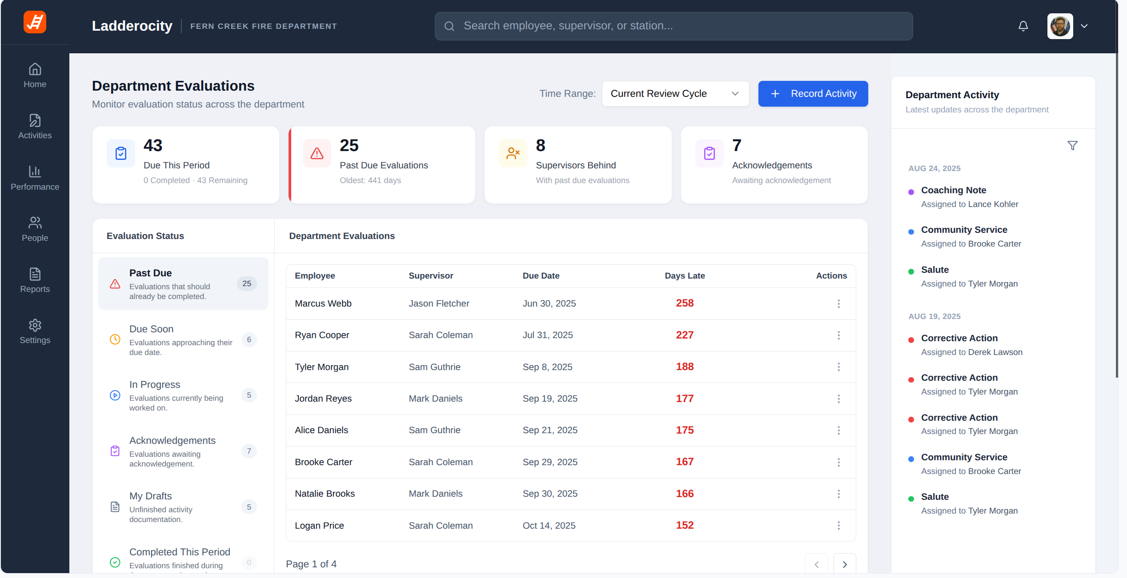The width and height of the screenshot is (1127, 578).
Task: Open Settings gear in sidebar
Action: click(35, 331)
